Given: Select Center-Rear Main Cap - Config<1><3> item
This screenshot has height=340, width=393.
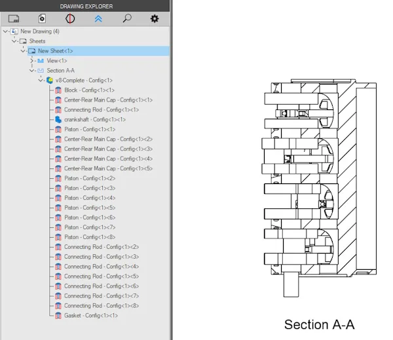Looking at the screenshot, I should [108, 149].
